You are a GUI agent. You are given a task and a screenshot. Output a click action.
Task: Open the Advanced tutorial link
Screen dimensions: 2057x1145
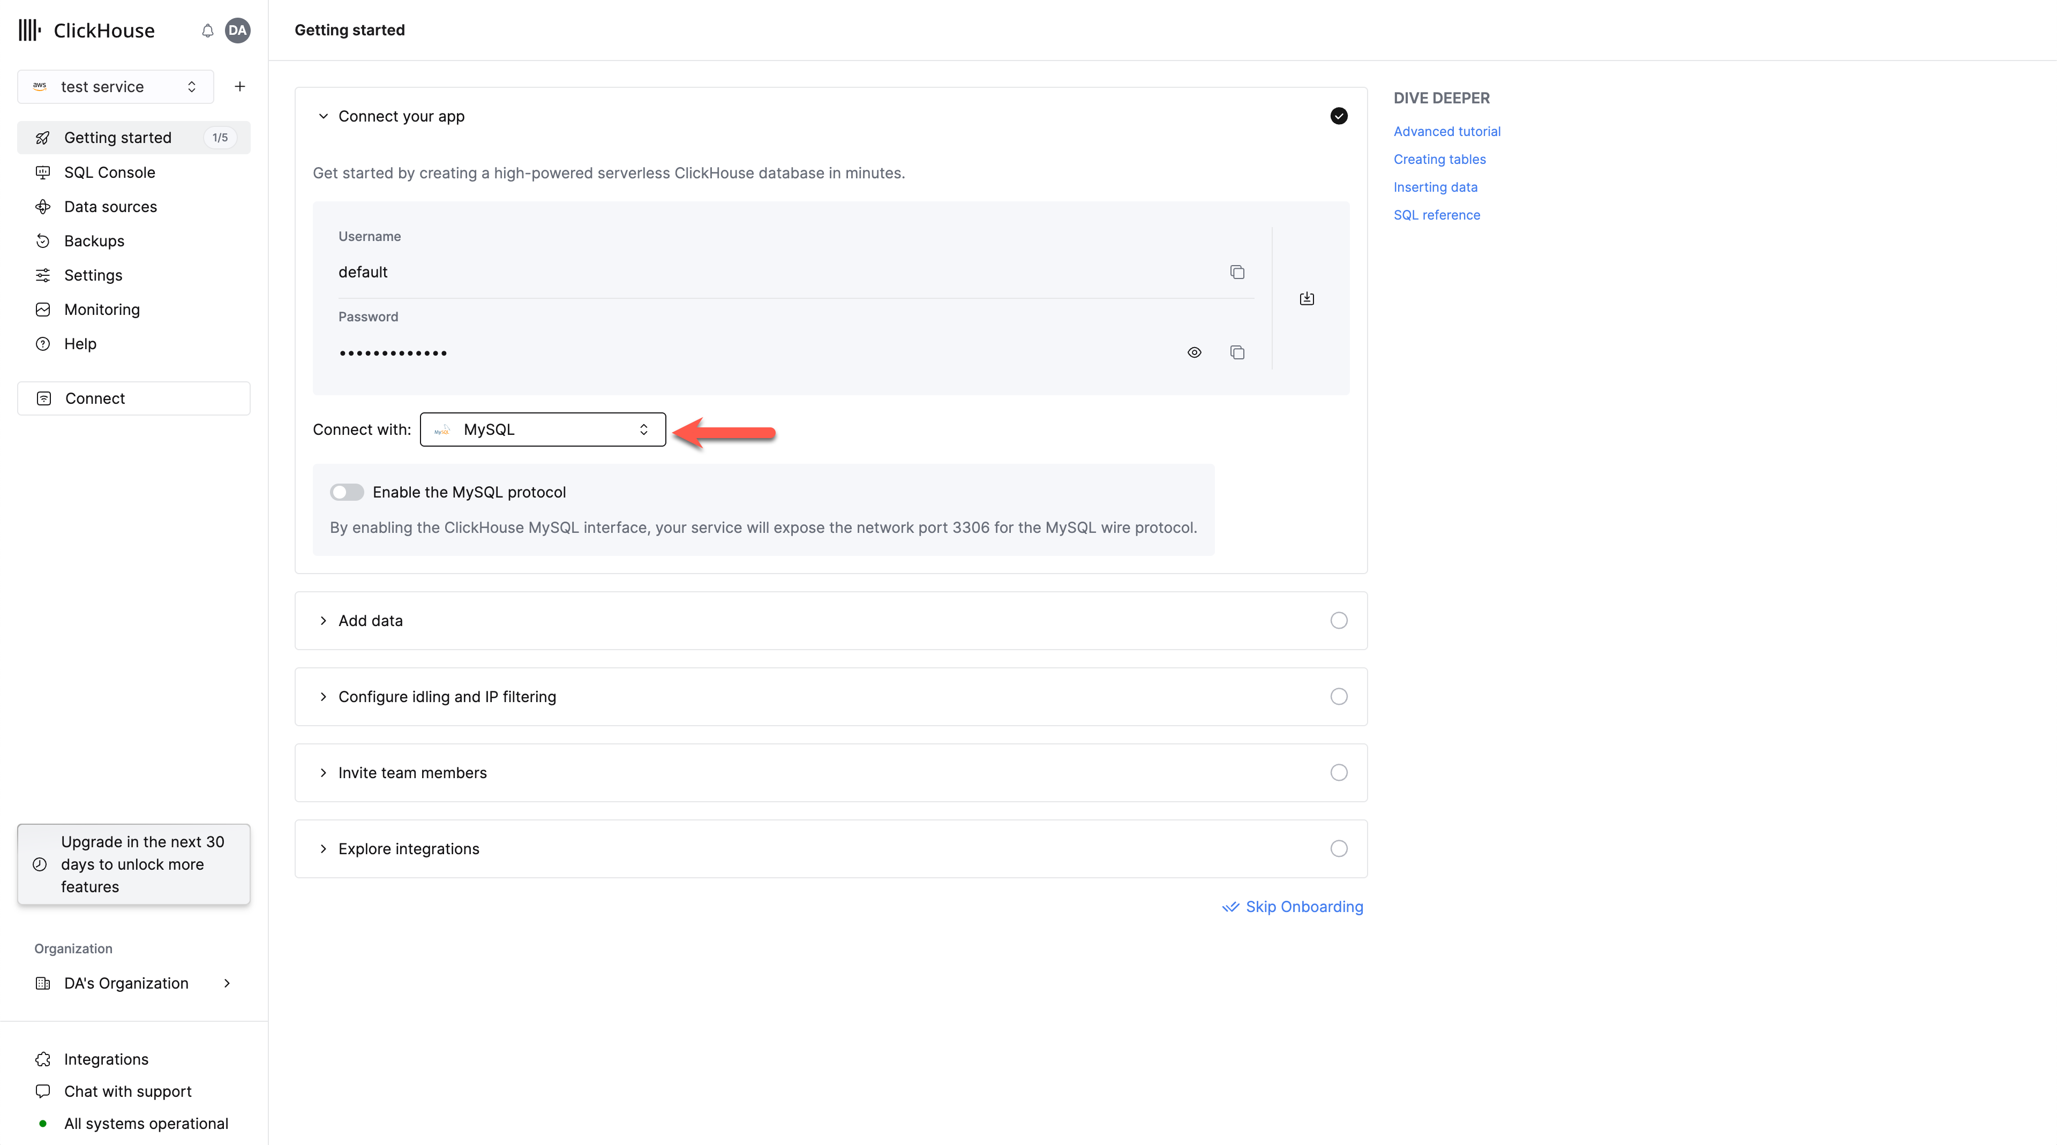[1447, 131]
